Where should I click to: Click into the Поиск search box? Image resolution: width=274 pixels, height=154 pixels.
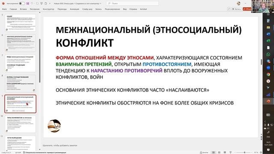coord(132,3)
